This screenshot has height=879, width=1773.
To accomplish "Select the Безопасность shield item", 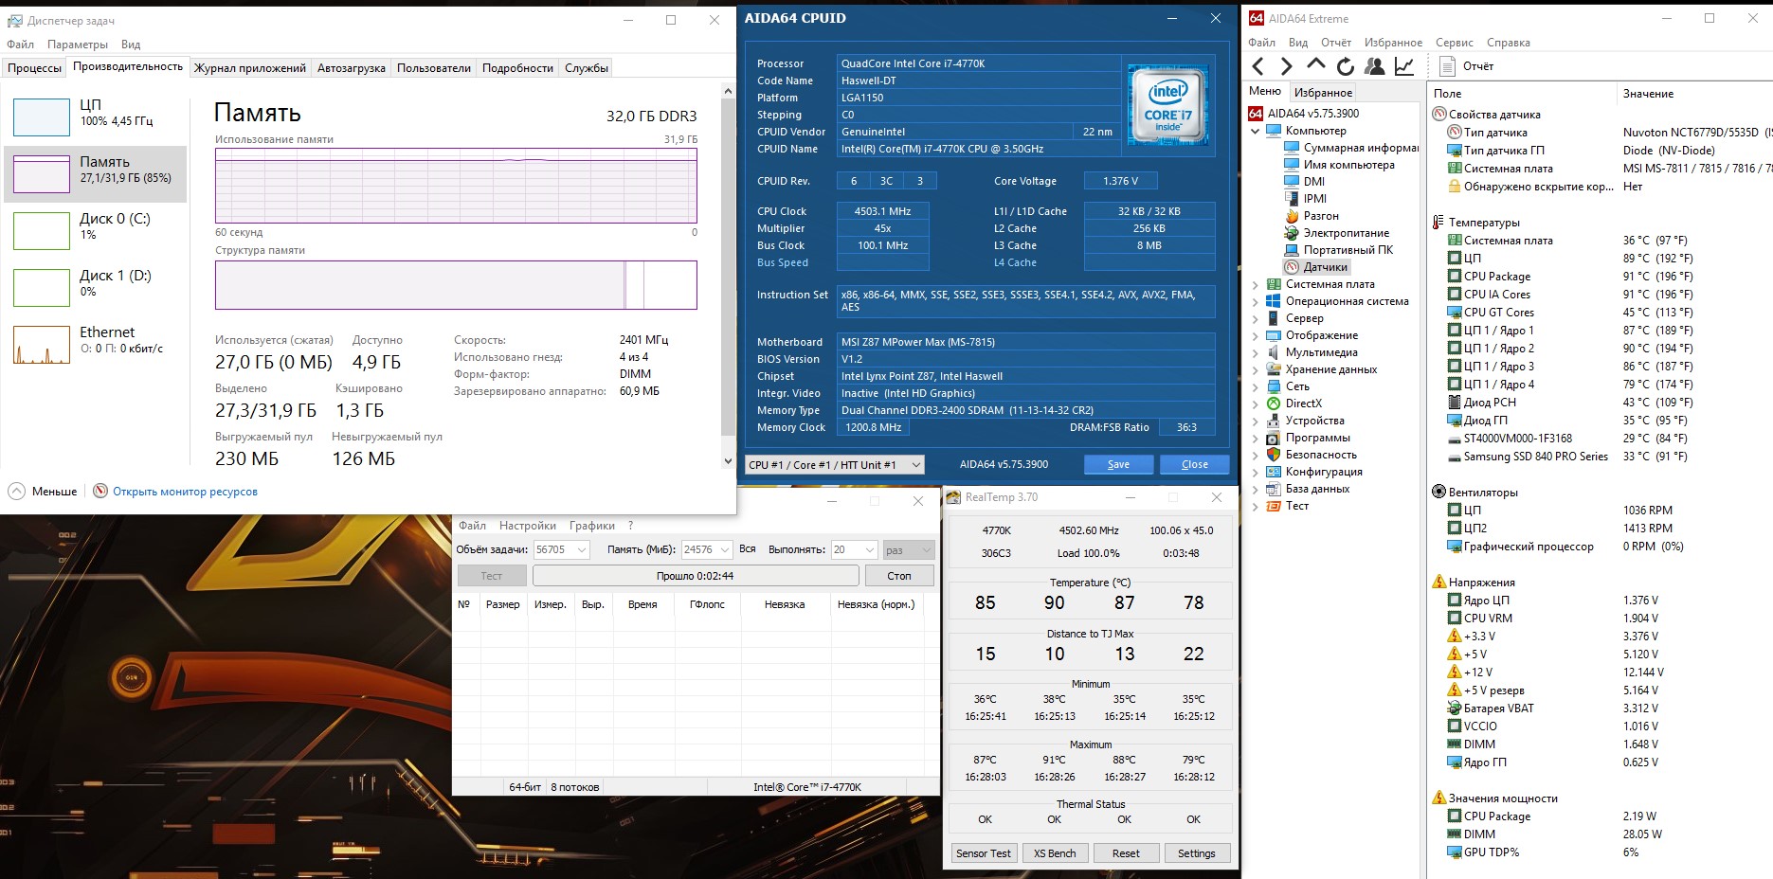I will 1312,455.
